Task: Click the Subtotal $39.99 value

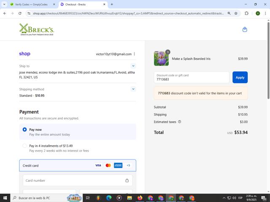Action: click(x=243, y=107)
